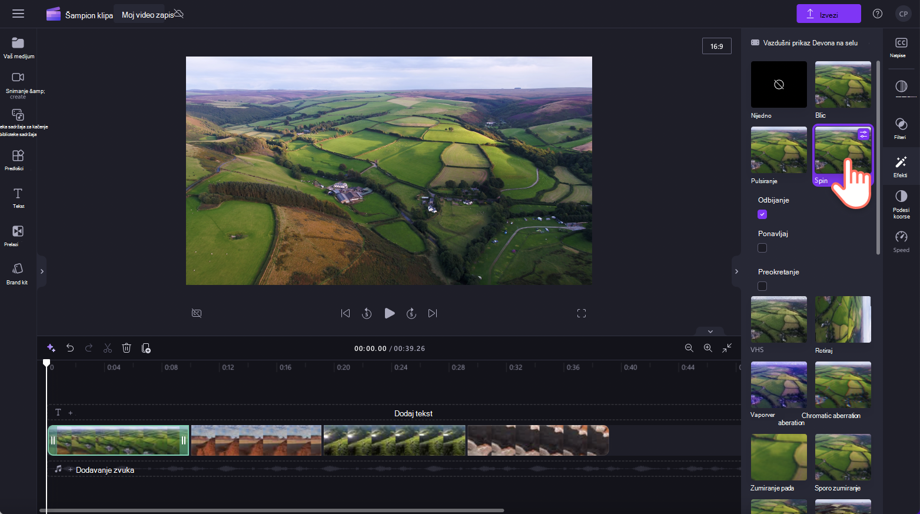Skip to the start of video

[x=346, y=313]
